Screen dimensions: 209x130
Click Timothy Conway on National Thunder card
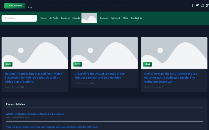point(12,87)
